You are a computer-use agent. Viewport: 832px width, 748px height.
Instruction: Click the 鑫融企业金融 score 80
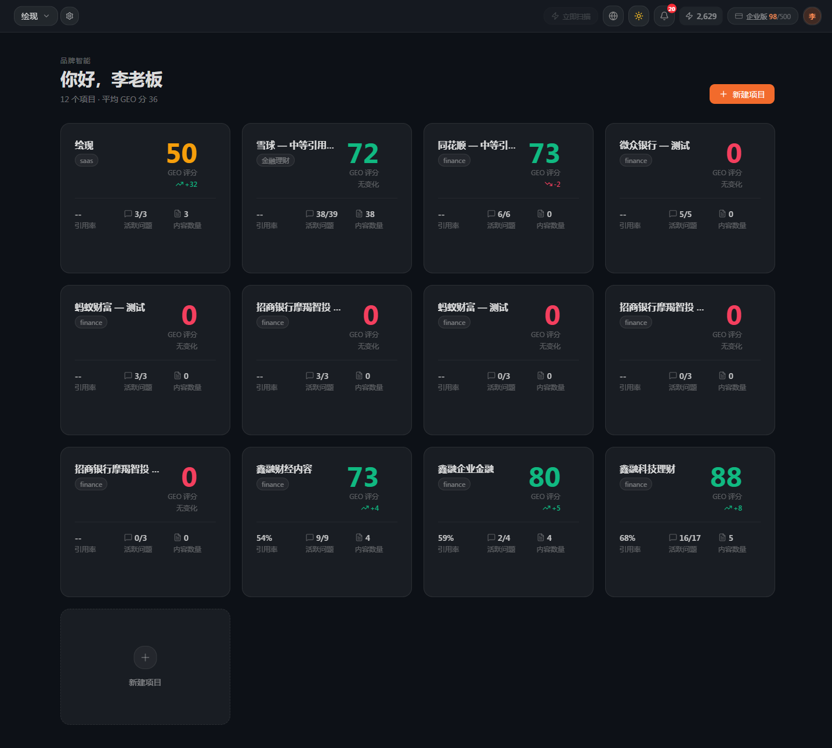[x=544, y=478]
